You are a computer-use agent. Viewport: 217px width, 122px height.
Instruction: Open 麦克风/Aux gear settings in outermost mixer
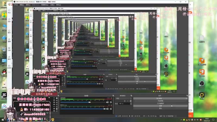111,109
